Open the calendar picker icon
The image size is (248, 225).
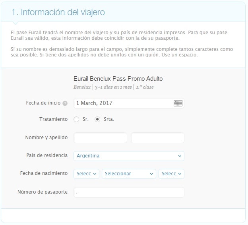[178, 103]
